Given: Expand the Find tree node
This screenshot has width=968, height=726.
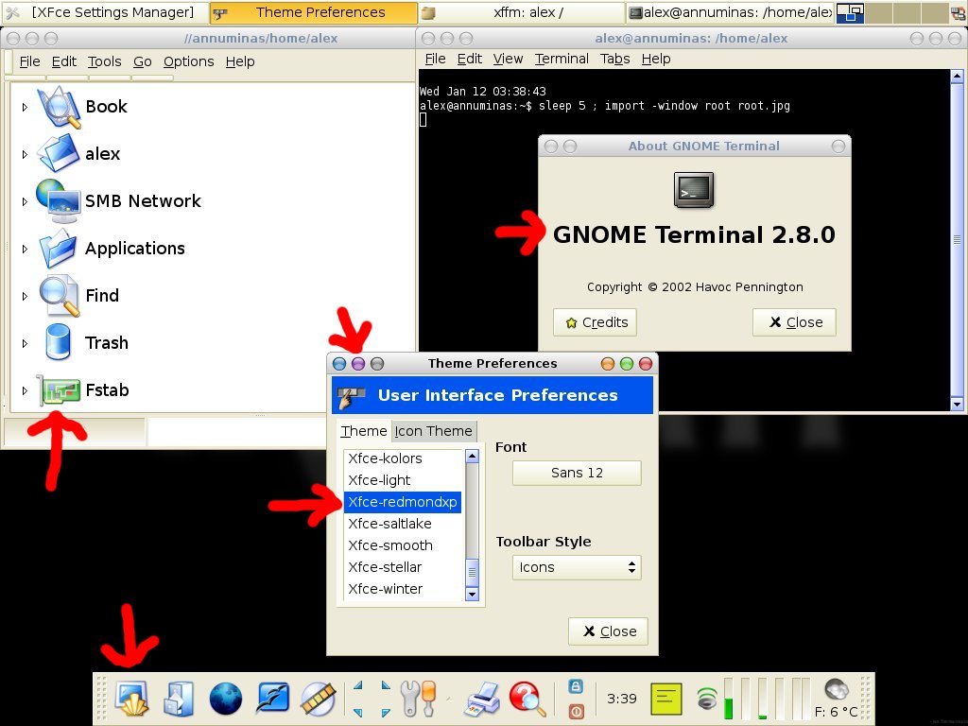Looking at the screenshot, I should click(25, 296).
